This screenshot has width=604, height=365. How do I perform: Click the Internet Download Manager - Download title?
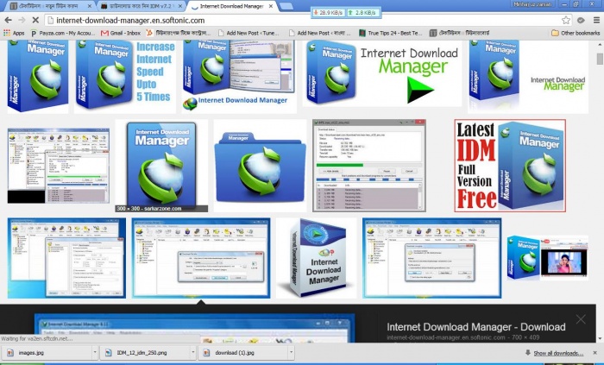coord(476,327)
